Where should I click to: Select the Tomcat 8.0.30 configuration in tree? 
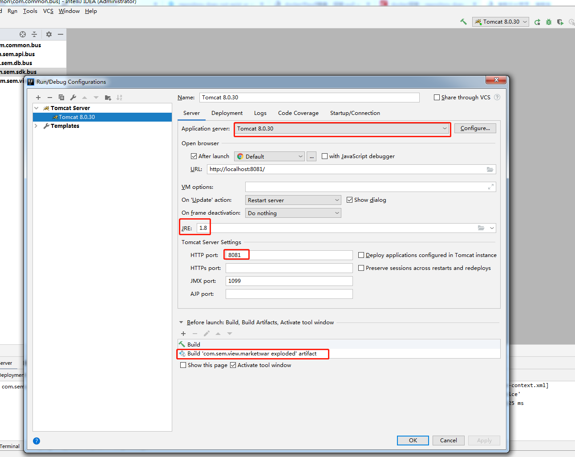(102, 117)
